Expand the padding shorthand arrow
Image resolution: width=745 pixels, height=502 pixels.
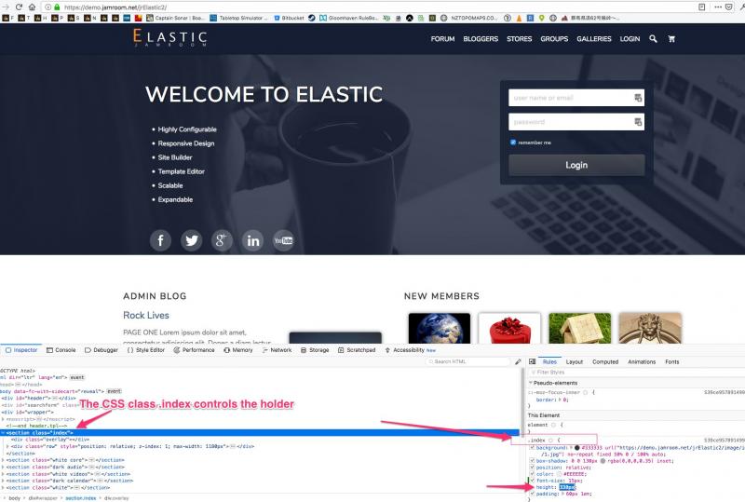click(563, 494)
